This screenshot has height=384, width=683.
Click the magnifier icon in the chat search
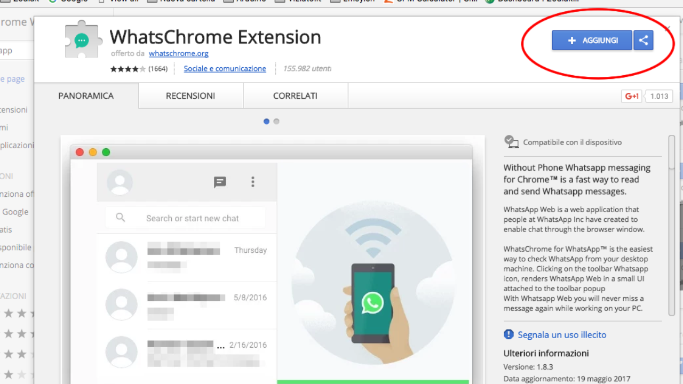(x=121, y=218)
